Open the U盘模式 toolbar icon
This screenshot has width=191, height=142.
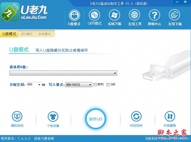pos(74,16)
